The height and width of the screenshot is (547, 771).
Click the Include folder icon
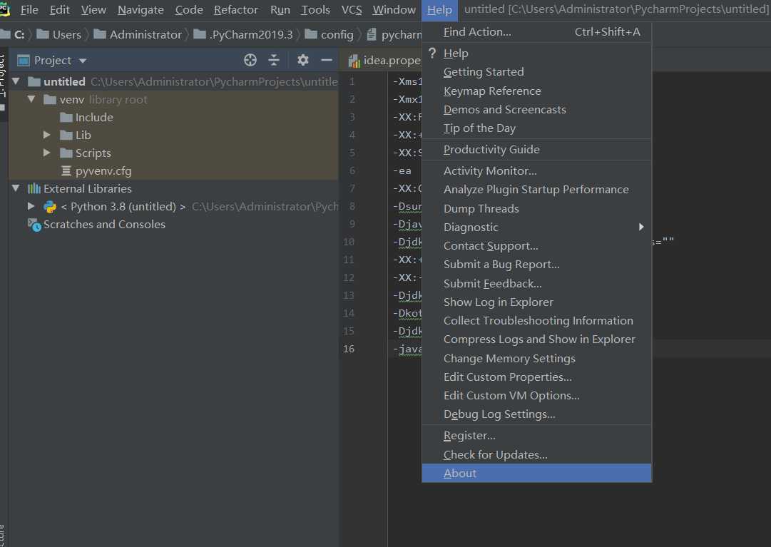[x=66, y=118]
